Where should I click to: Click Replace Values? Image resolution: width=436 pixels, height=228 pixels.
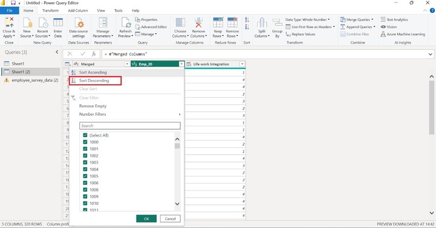tap(300, 34)
